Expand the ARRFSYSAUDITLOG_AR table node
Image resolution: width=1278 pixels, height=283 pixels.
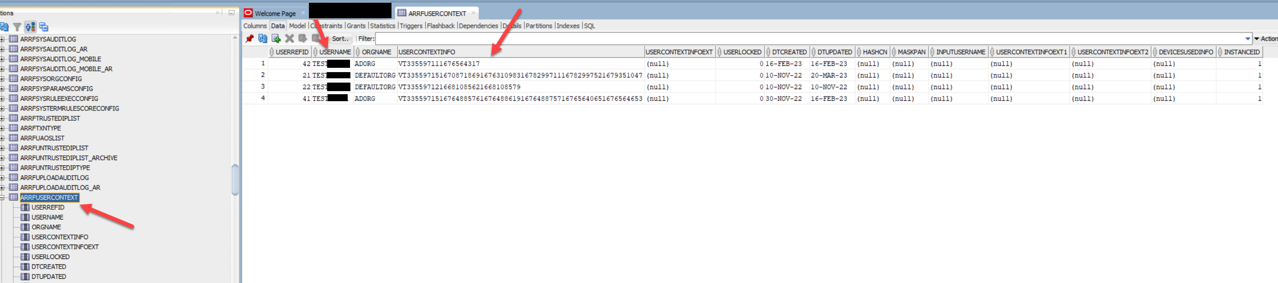coord(2,49)
